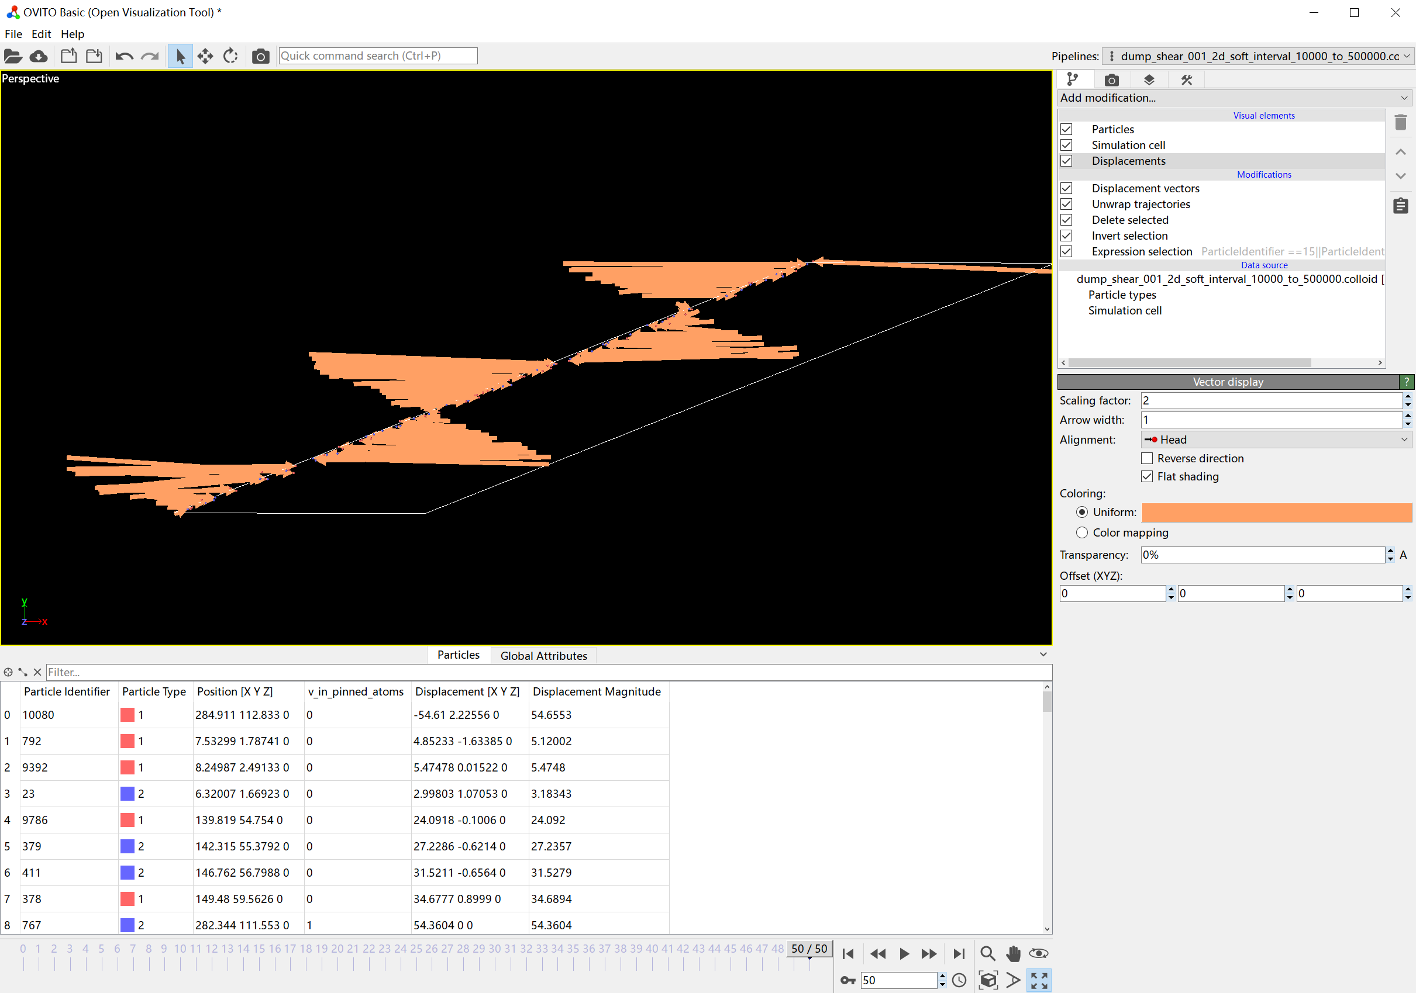Click the uniform orange color swatch

(1276, 512)
